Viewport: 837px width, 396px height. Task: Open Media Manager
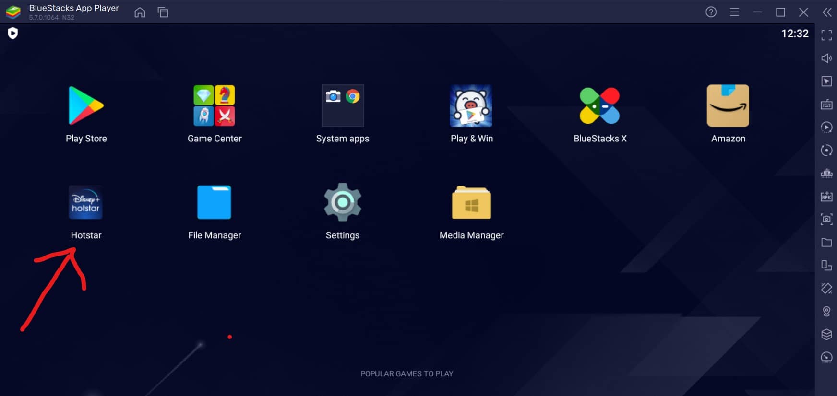471,202
